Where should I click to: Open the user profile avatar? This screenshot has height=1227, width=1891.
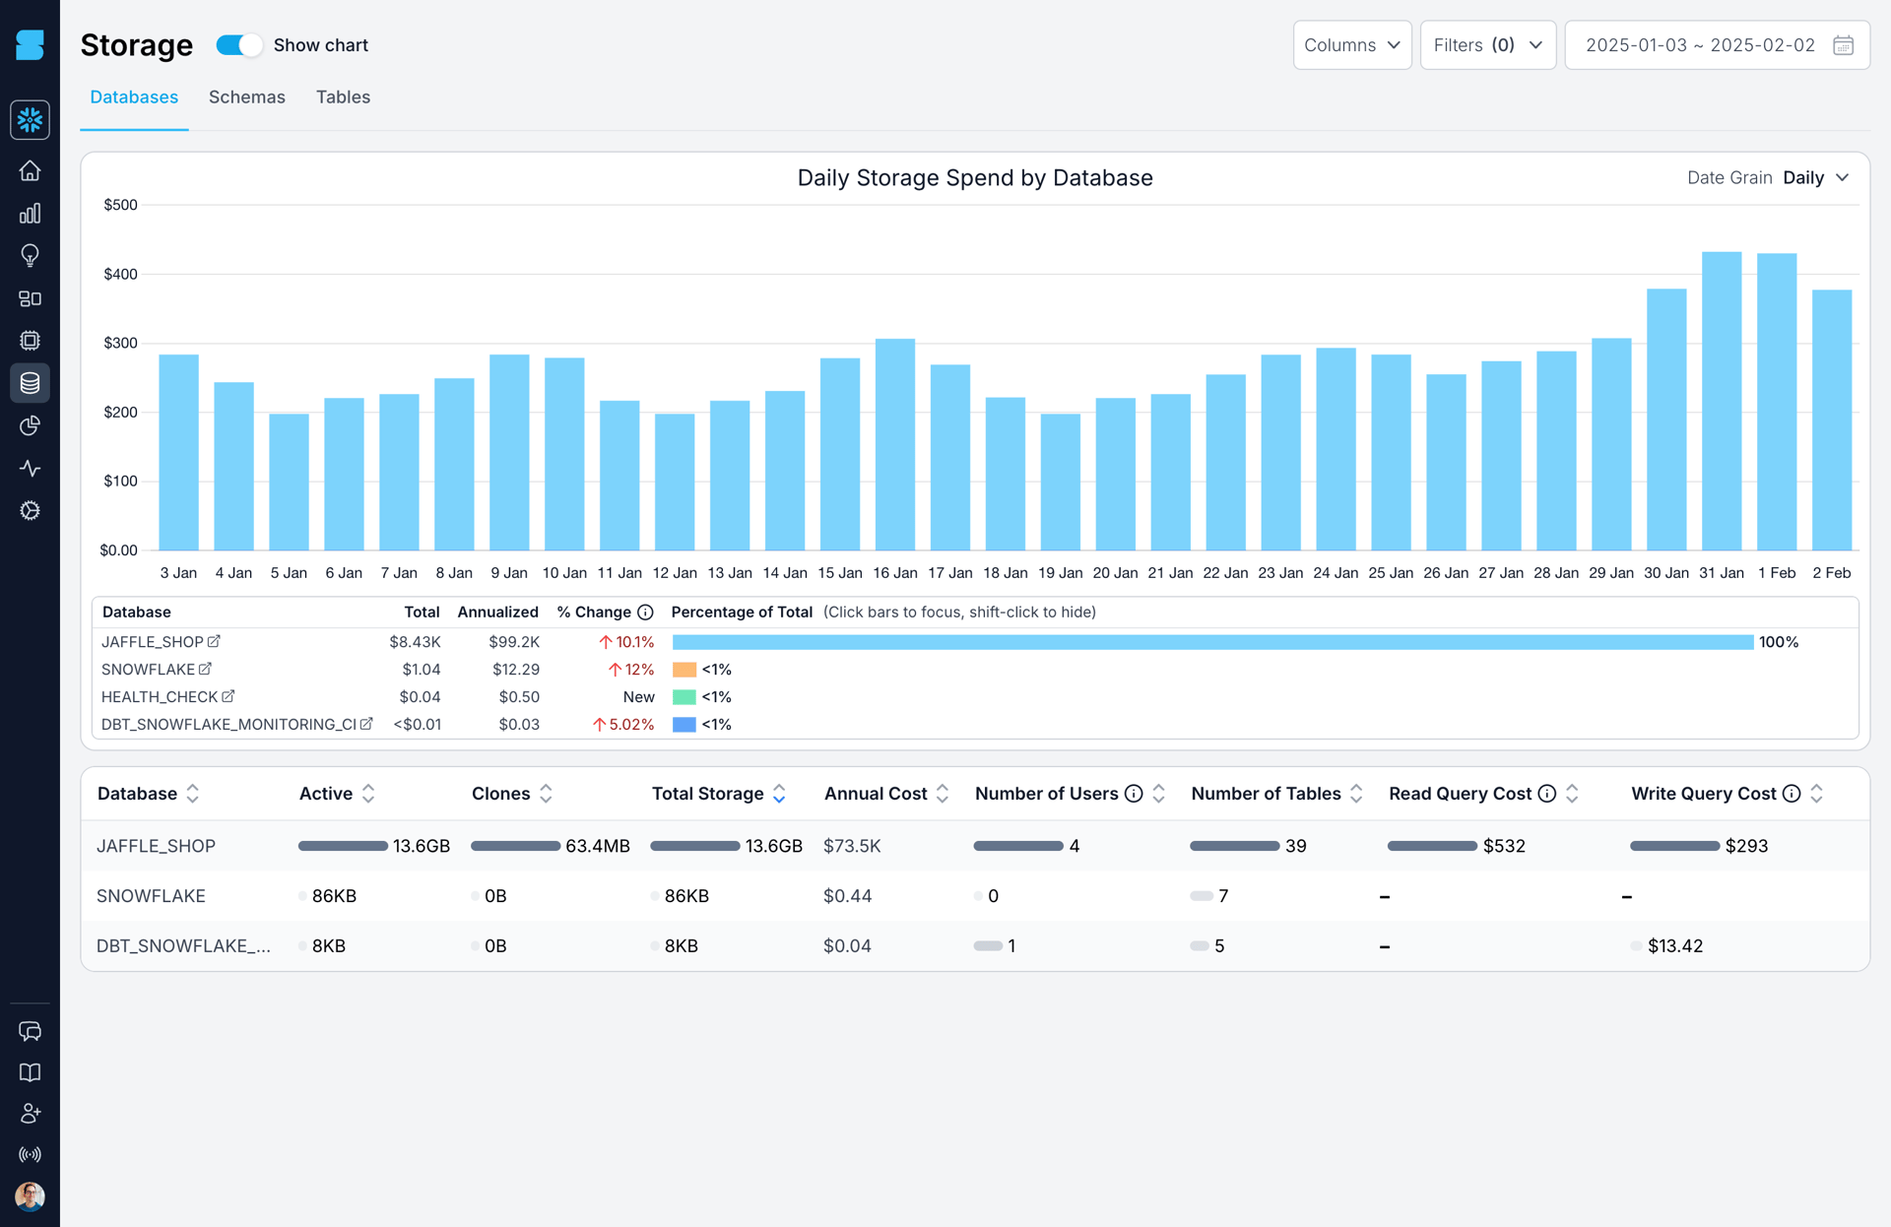point(30,1196)
